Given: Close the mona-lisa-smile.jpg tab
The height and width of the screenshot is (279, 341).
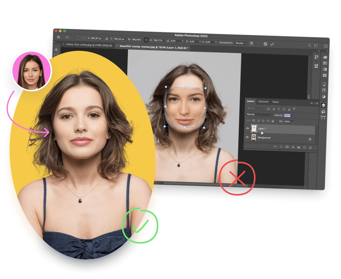Looking at the screenshot, I should 64,44.
